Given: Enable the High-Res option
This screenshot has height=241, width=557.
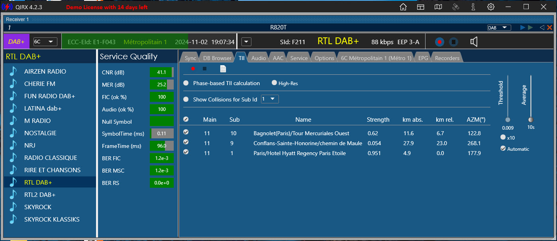Looking at the screenshot, I should coord(274,83).
